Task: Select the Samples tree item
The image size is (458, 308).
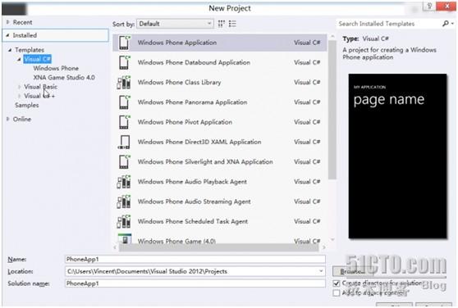Action: point(27,105)
